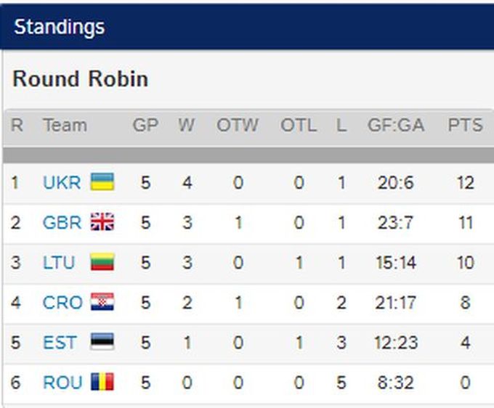
Task: Sort by the GF:GA column header
Action: 395,126
